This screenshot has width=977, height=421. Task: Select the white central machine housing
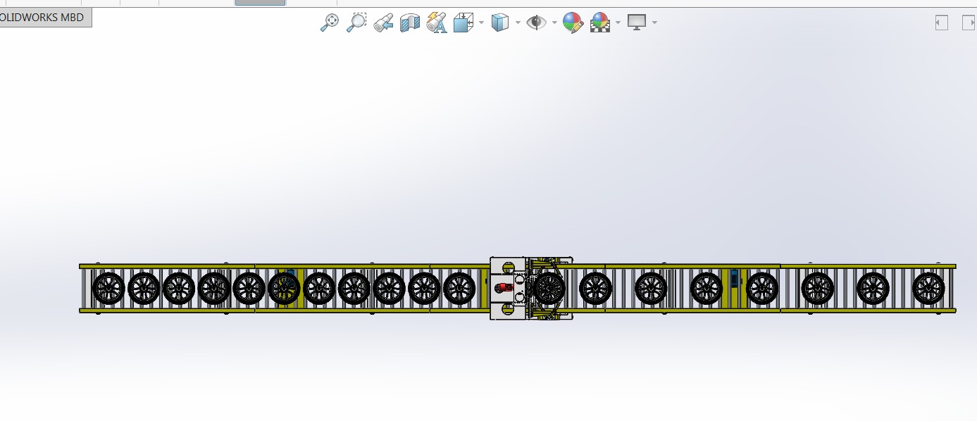(x=509, y=288)
